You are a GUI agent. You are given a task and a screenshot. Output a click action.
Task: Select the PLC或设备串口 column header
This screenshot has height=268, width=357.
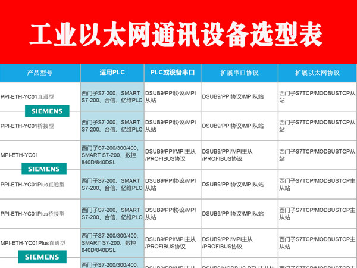(173, 73)
